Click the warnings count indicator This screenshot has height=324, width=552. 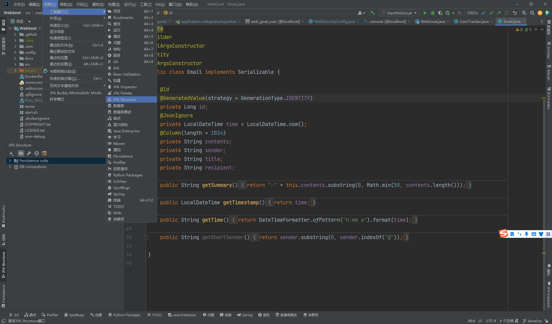click(519, 29)
